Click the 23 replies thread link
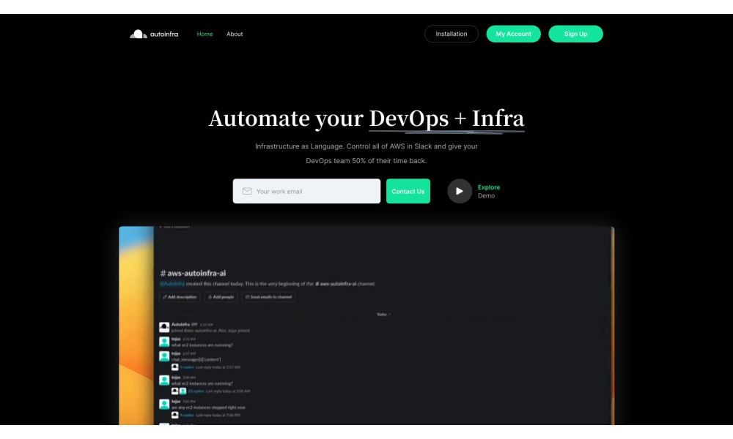 pos(196,391)
